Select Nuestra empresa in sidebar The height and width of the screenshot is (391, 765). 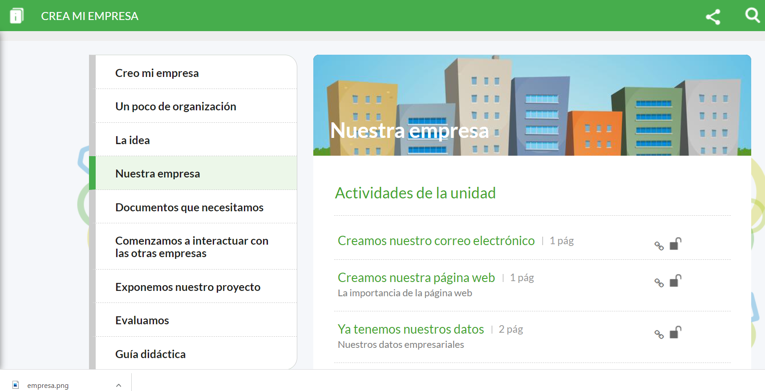196,173
